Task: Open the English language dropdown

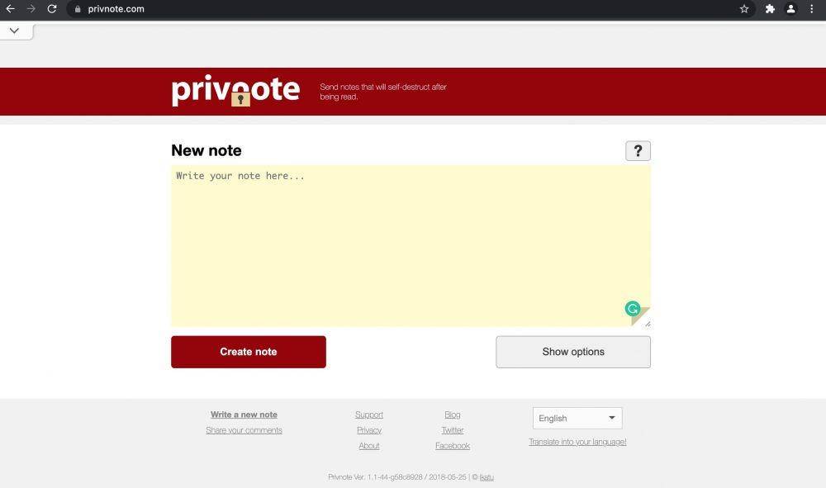Action: pos(577,418)
